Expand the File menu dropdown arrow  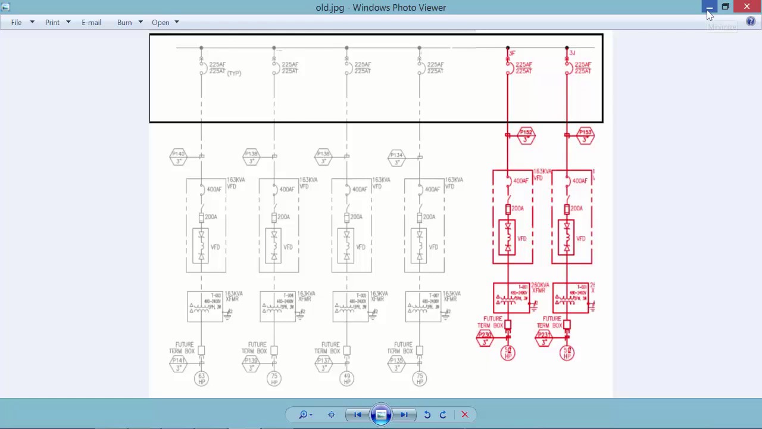[32, 22]
